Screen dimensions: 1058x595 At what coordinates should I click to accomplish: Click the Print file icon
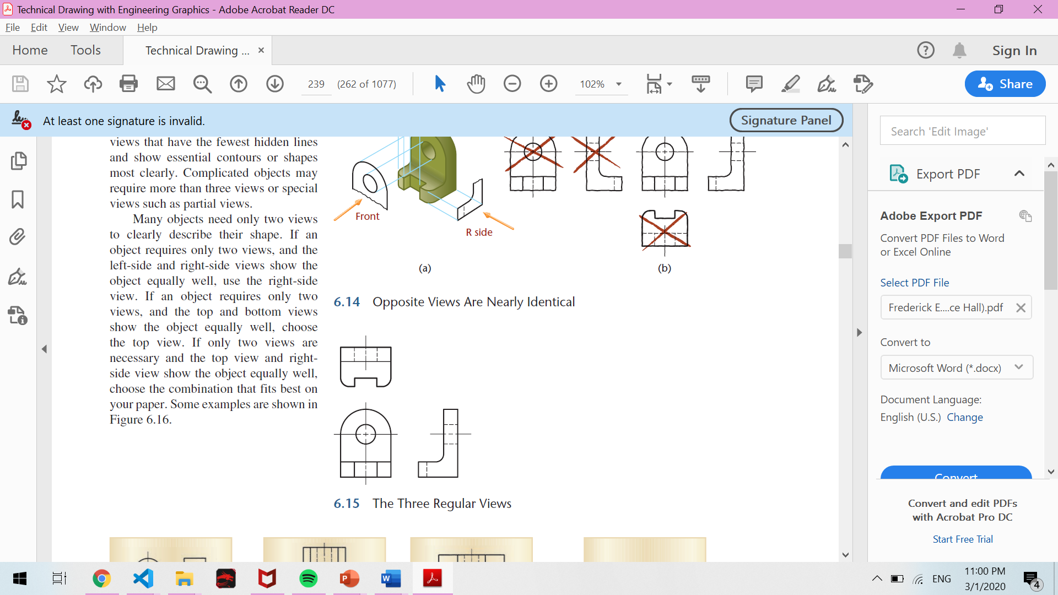click(128, 84)
